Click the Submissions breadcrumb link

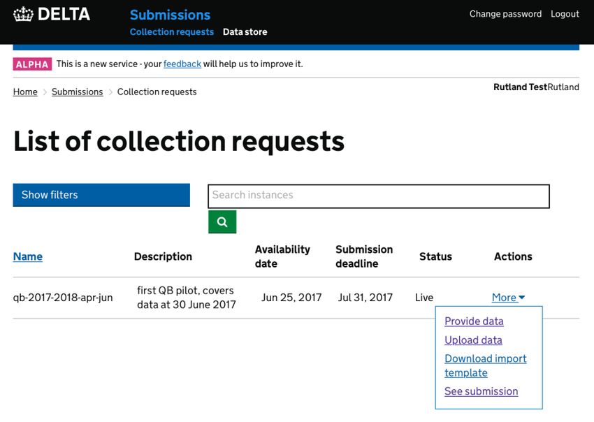(x=78, y=92)
